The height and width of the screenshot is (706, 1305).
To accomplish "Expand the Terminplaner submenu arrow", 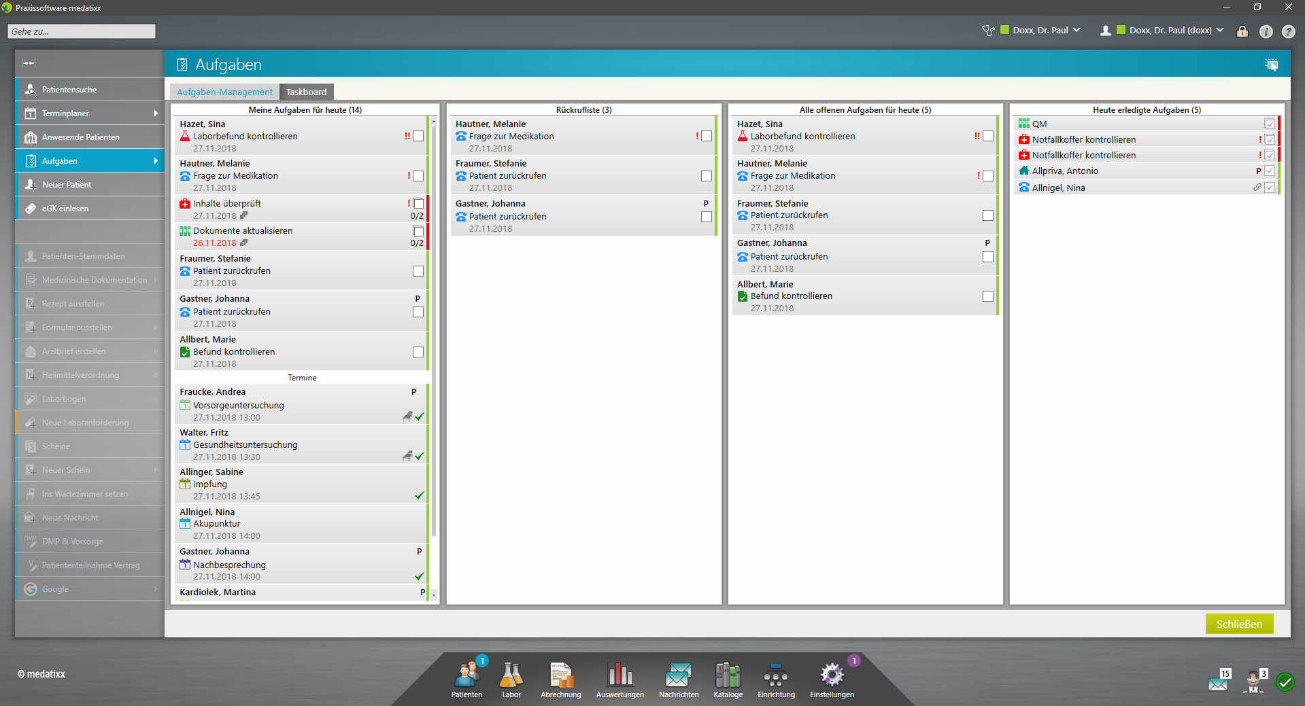I will coord(156,113).
